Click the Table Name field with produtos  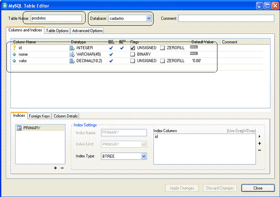(56, 18)
